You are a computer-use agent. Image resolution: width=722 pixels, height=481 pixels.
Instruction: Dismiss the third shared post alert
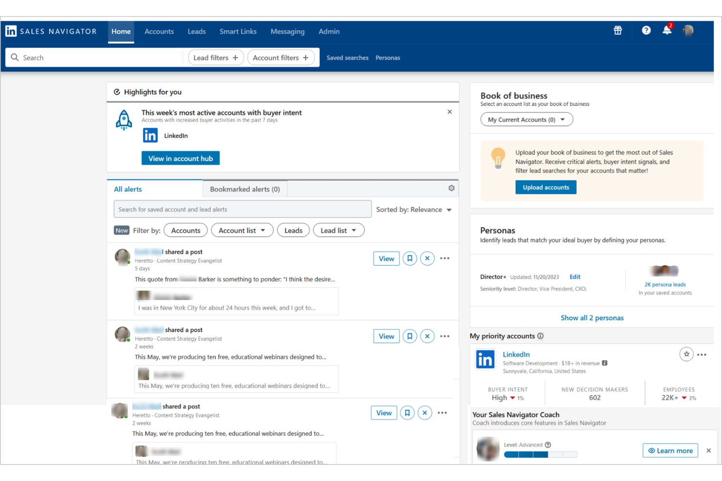click(x=424, y=413)
